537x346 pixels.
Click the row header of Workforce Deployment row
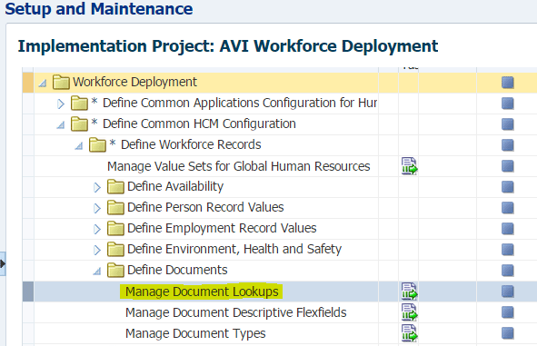coord(28,83)
